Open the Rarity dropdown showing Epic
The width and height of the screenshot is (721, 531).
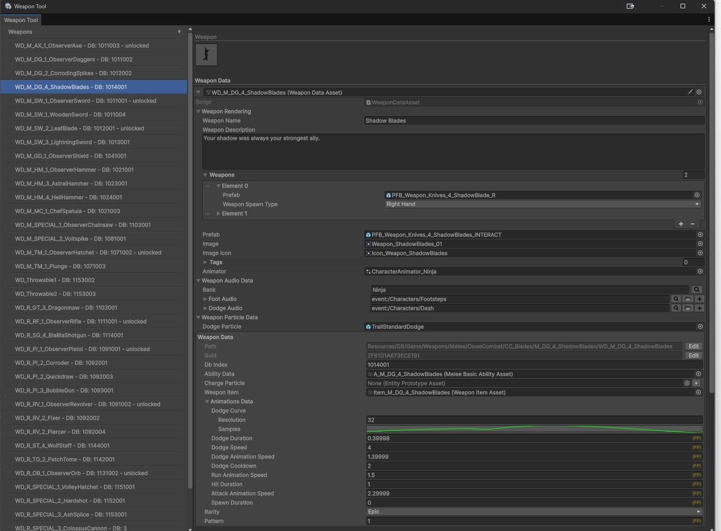coord(534,512)
